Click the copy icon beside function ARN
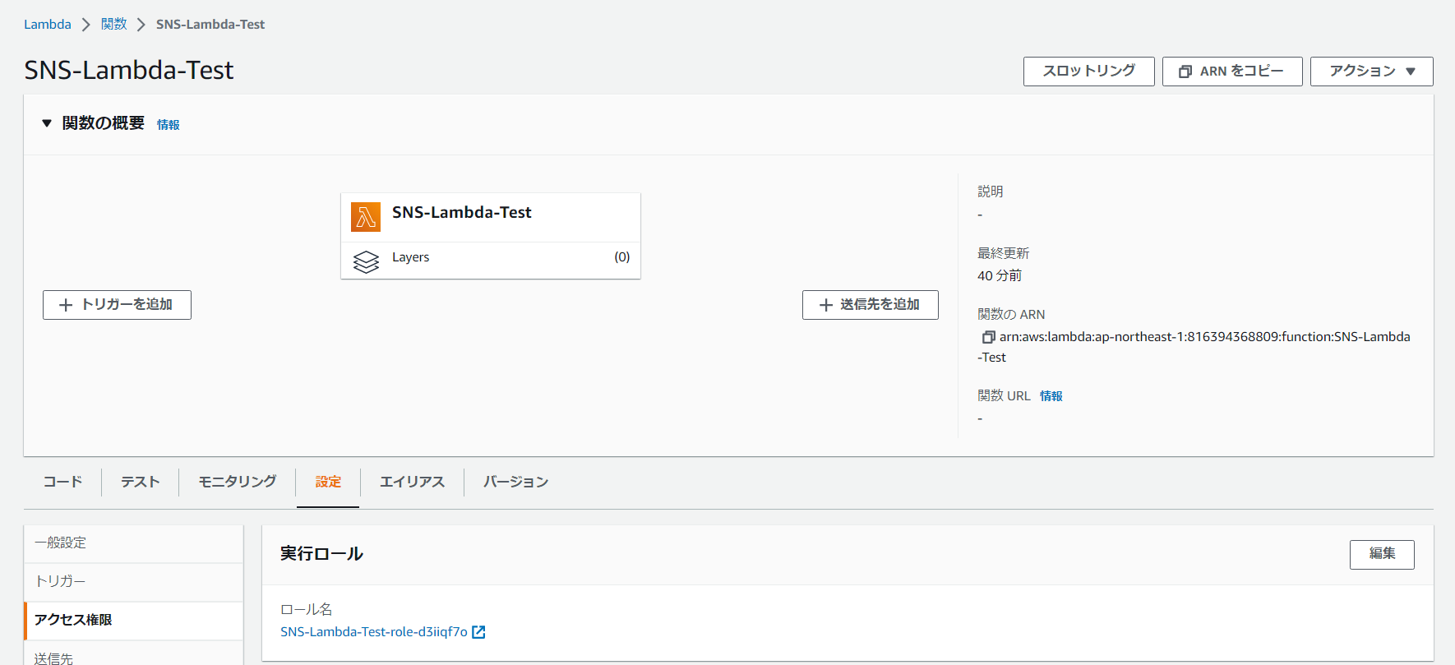1455x665 pixels. (989, 337)
